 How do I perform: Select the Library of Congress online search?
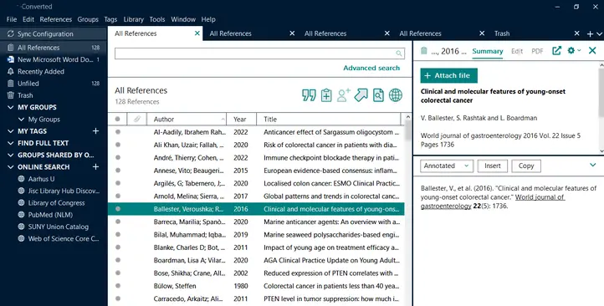click(x=56, y=203)
